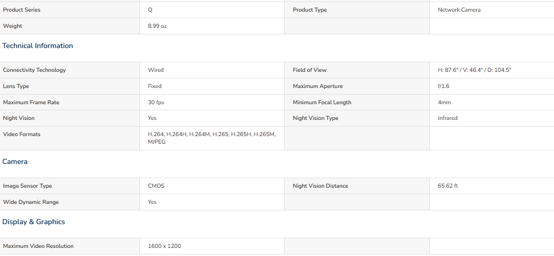Screen dimensions: 554x256
Task: Click the Night Vision Distance label
Action: 320,186
